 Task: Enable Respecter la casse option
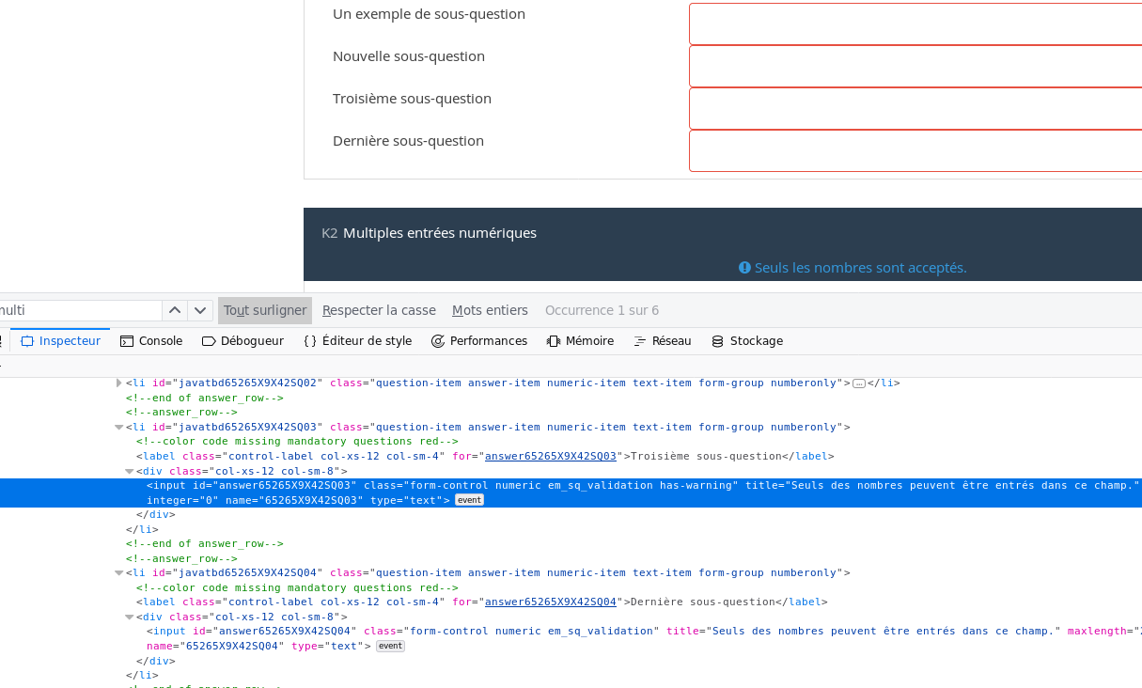[379, 310]
